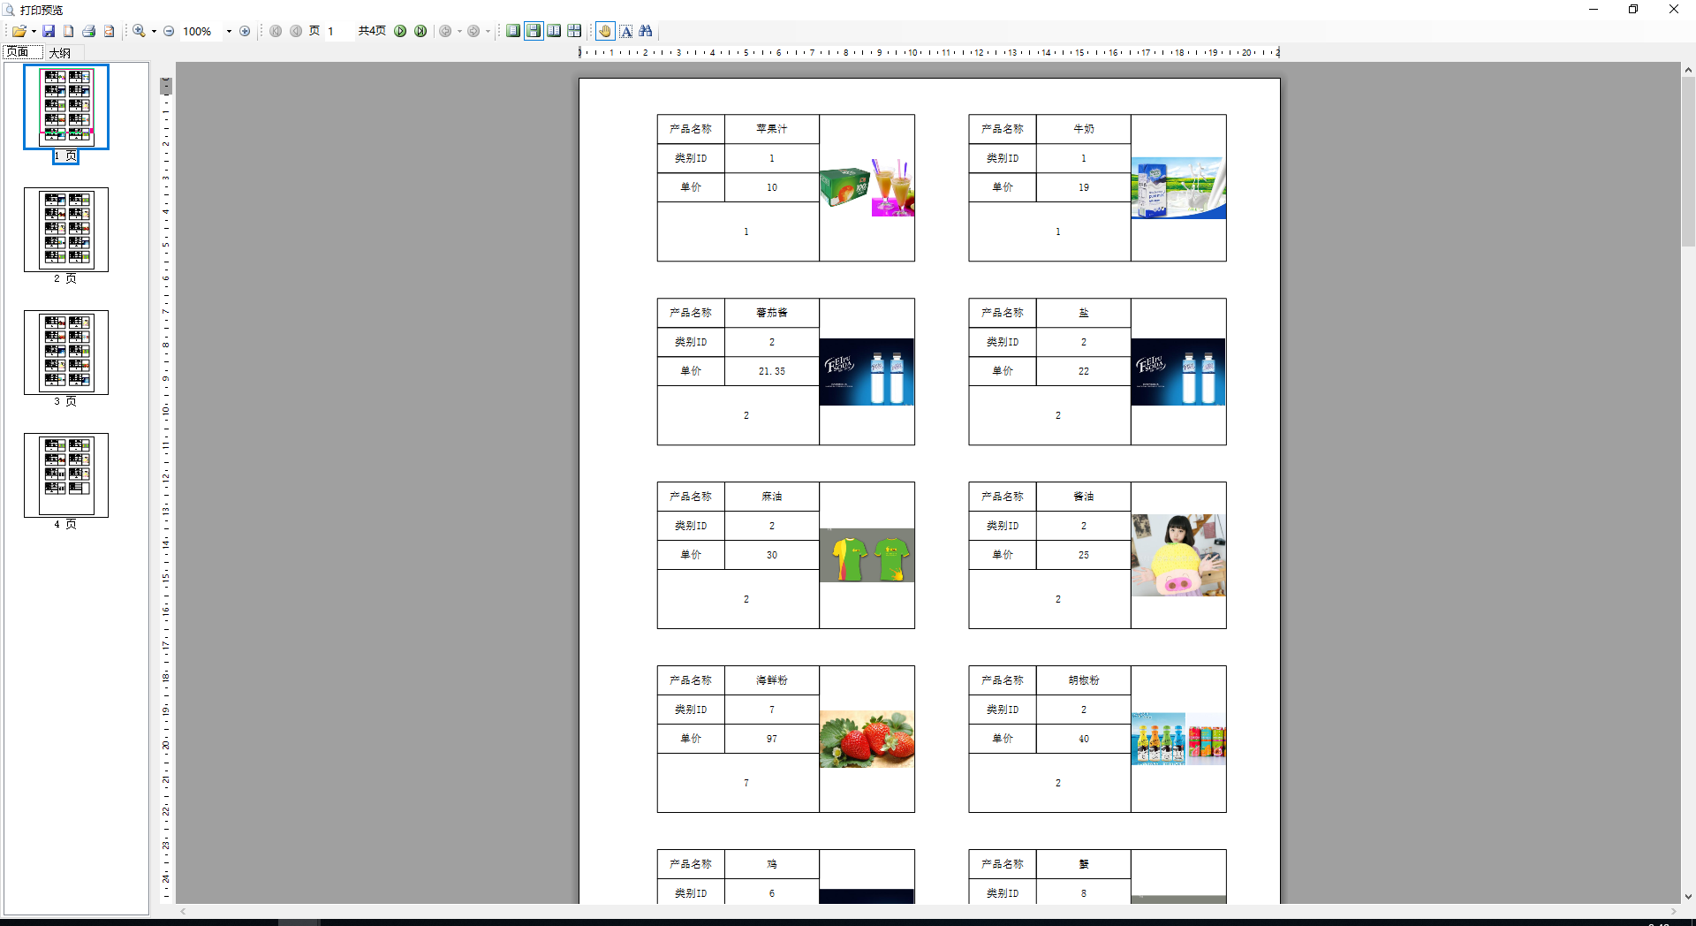Viewport: 1696px width, 926px height.
Task: Toggle continuous page view mode
Action: (x=534, y=31)
